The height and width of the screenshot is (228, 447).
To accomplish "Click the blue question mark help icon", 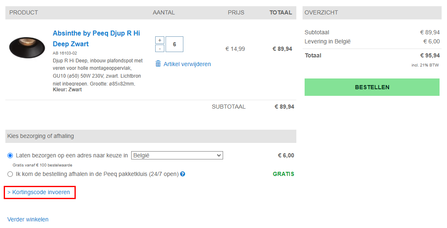I will [x=183, y=174].
